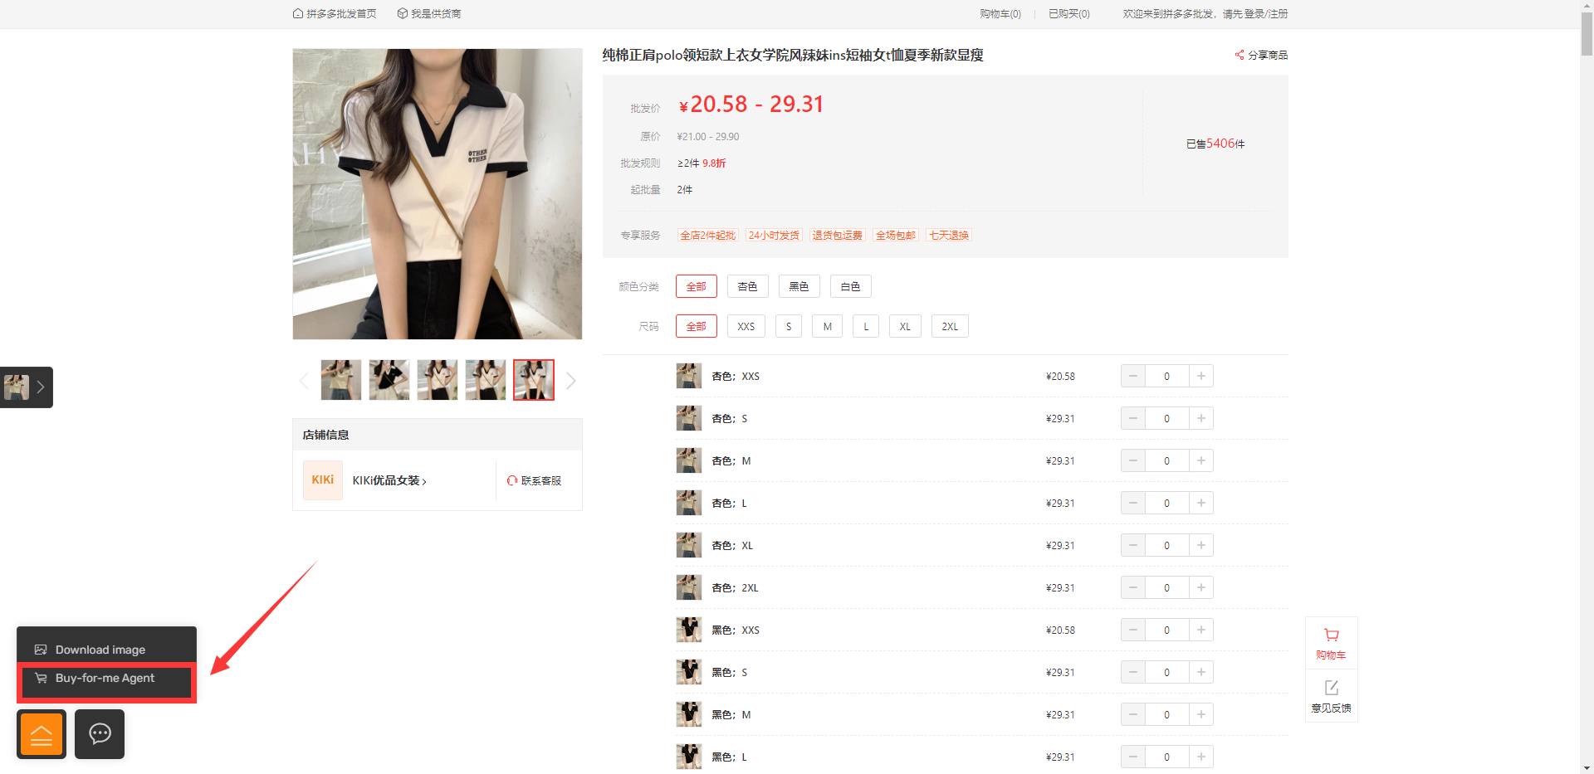
Task: Go to previous product thumbnails arrow
Action: (304, 381)
